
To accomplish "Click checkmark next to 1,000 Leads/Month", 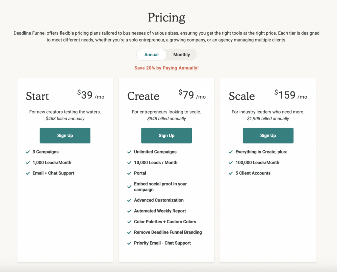I will coord(28,163).
